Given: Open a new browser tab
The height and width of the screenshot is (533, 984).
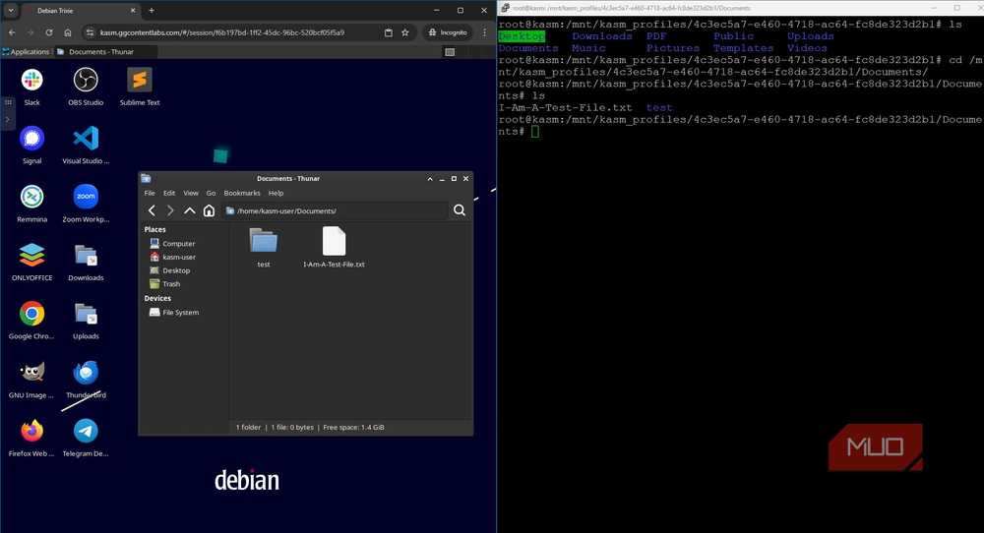Looking at the screenshot, I should (x=152, y=10).
